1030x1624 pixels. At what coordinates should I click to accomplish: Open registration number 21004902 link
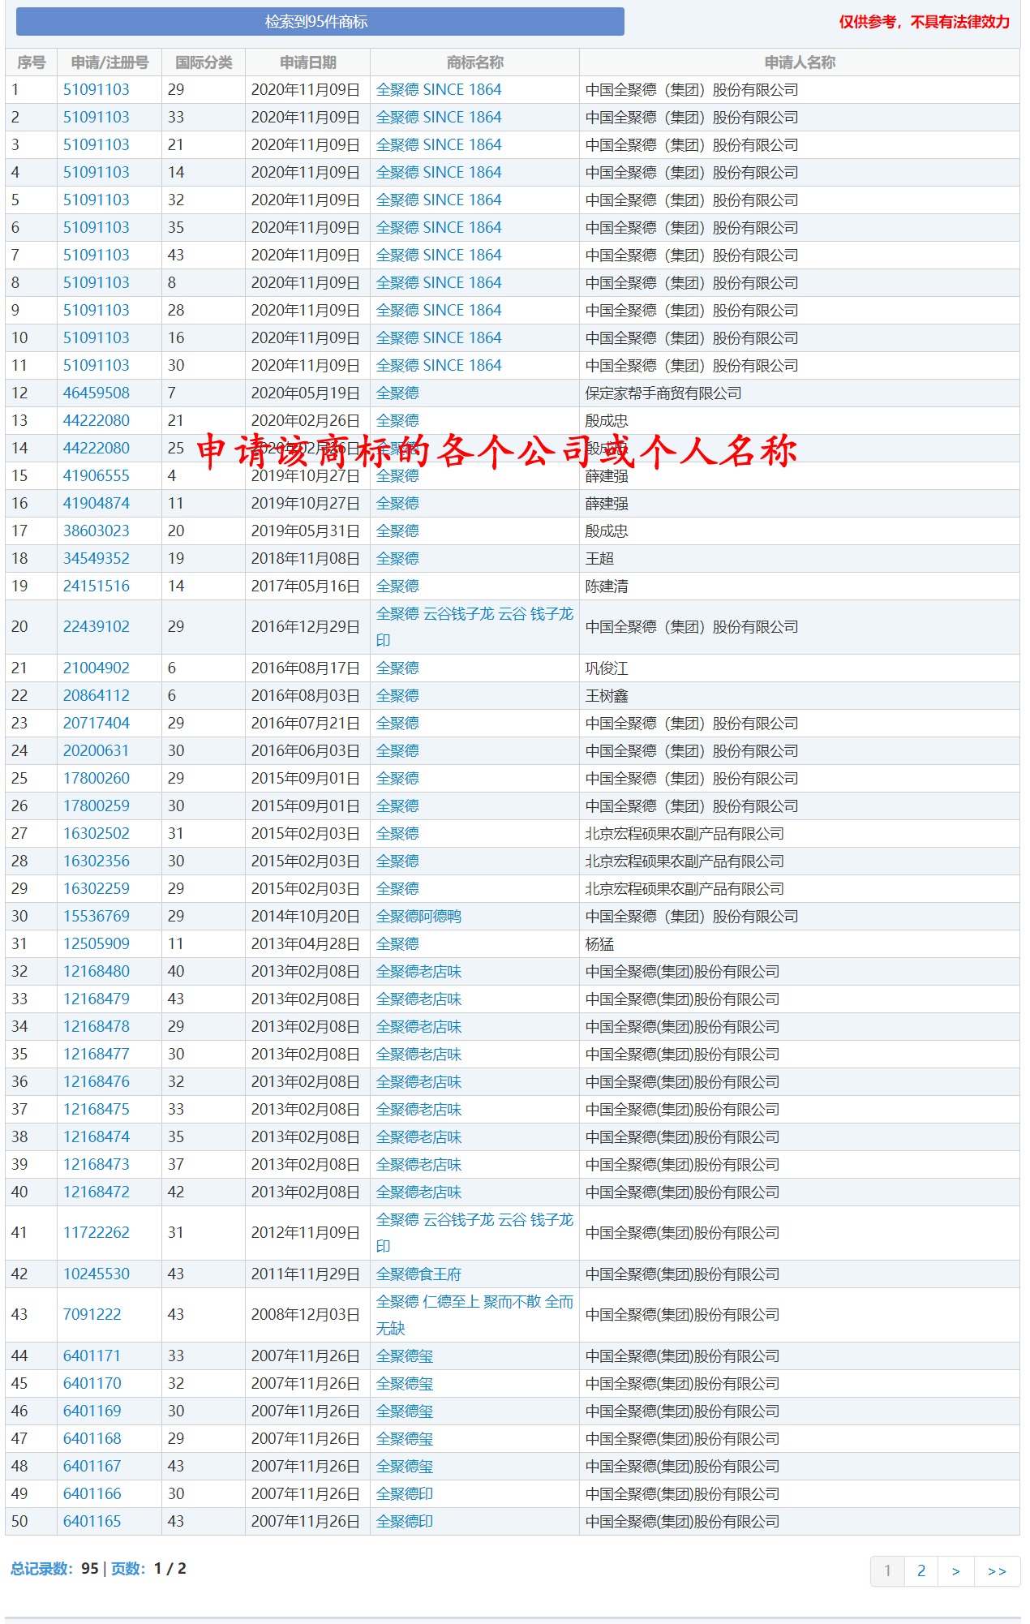[x=97, y=668]
